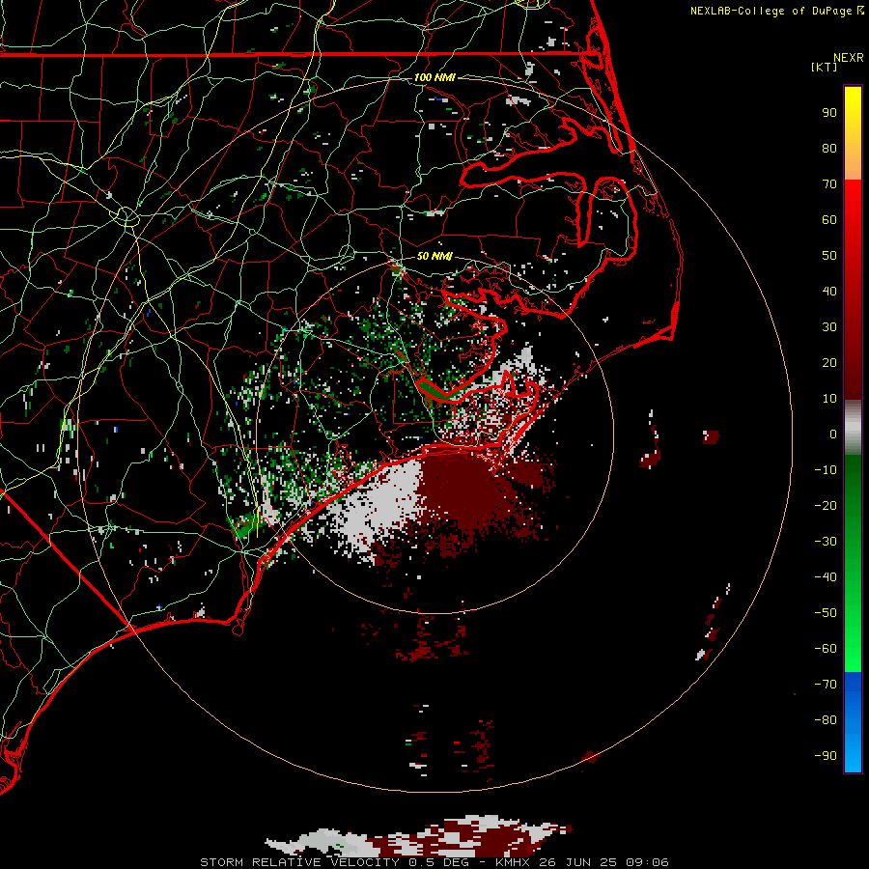Select the 30 value on velocity scale

(829, 327)
